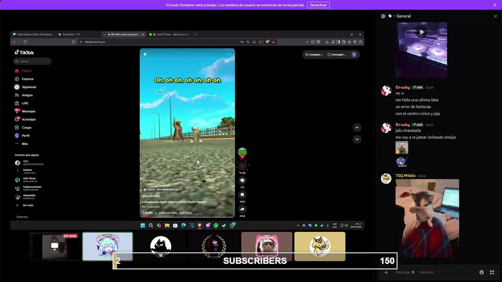
Task: Open the video comments bubble
Action: (242, 180)
